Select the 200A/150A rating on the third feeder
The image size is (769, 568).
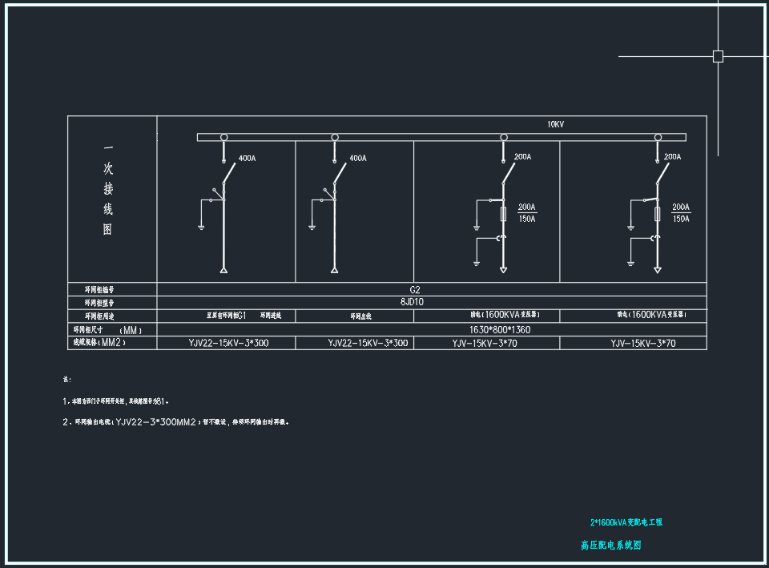(x=526, y=212)
